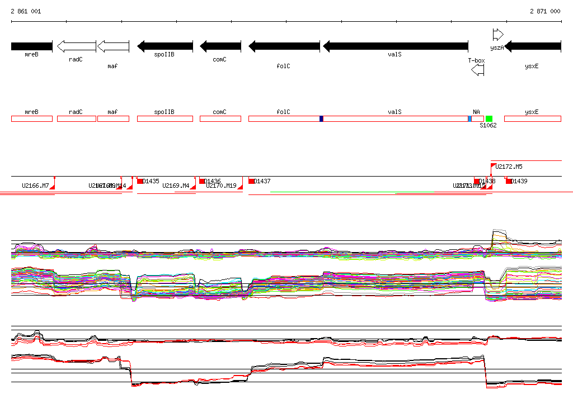Select the black folC gene arrow

click(x=284, y=46)
